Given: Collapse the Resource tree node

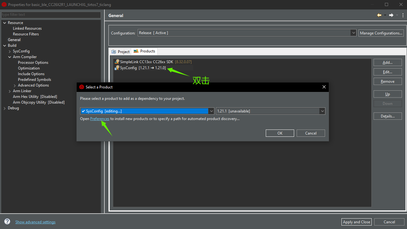Looking at the screenshot, I should coord(5,23).
